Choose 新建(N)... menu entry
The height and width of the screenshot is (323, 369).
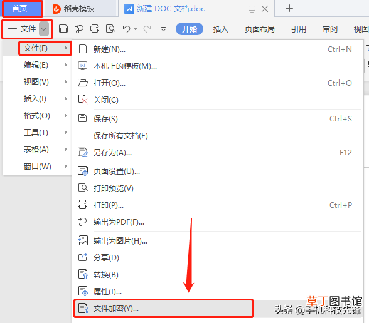point(218,49)
